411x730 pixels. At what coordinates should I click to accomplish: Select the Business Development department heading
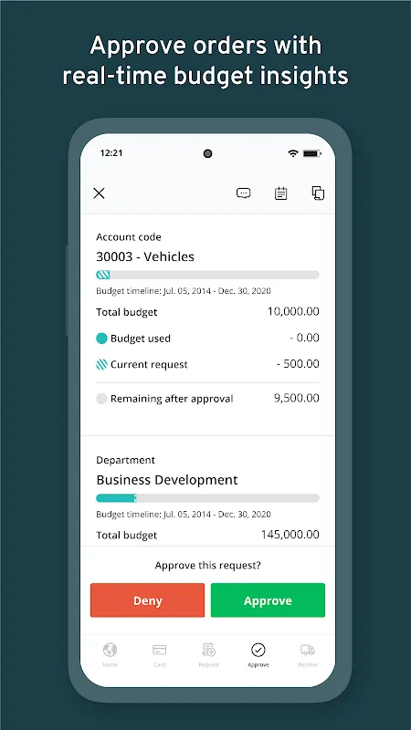(167, 480)
